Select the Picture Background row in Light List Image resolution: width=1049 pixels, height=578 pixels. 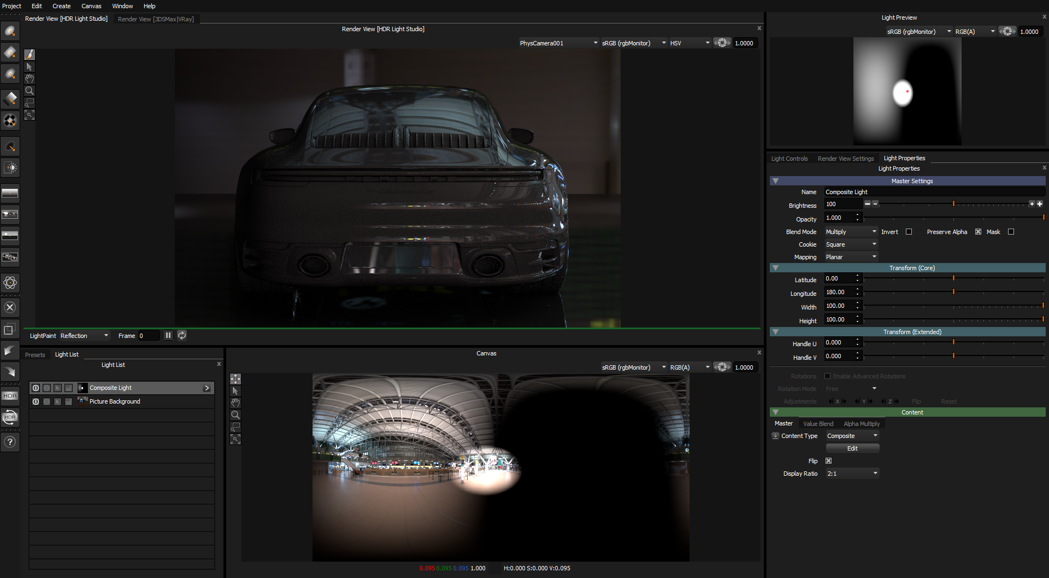(121, 401)
